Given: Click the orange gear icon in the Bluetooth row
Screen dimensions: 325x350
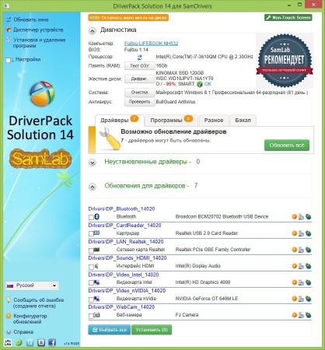Looking at the screenshot, I should click(x=295, y=217).
